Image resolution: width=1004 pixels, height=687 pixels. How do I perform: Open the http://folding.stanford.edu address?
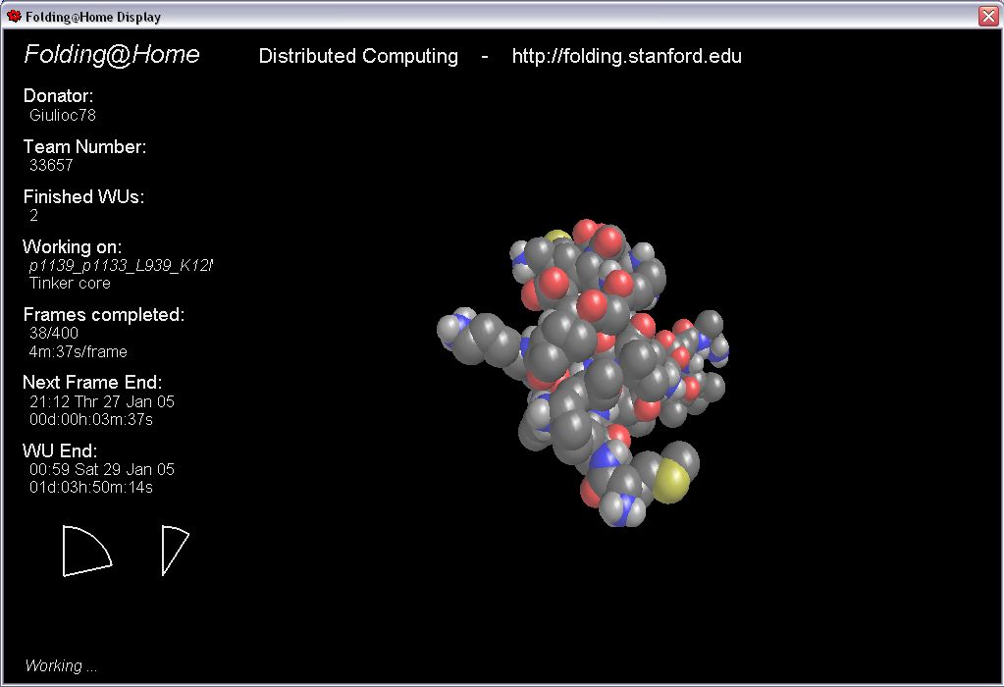tap(627, 56)
